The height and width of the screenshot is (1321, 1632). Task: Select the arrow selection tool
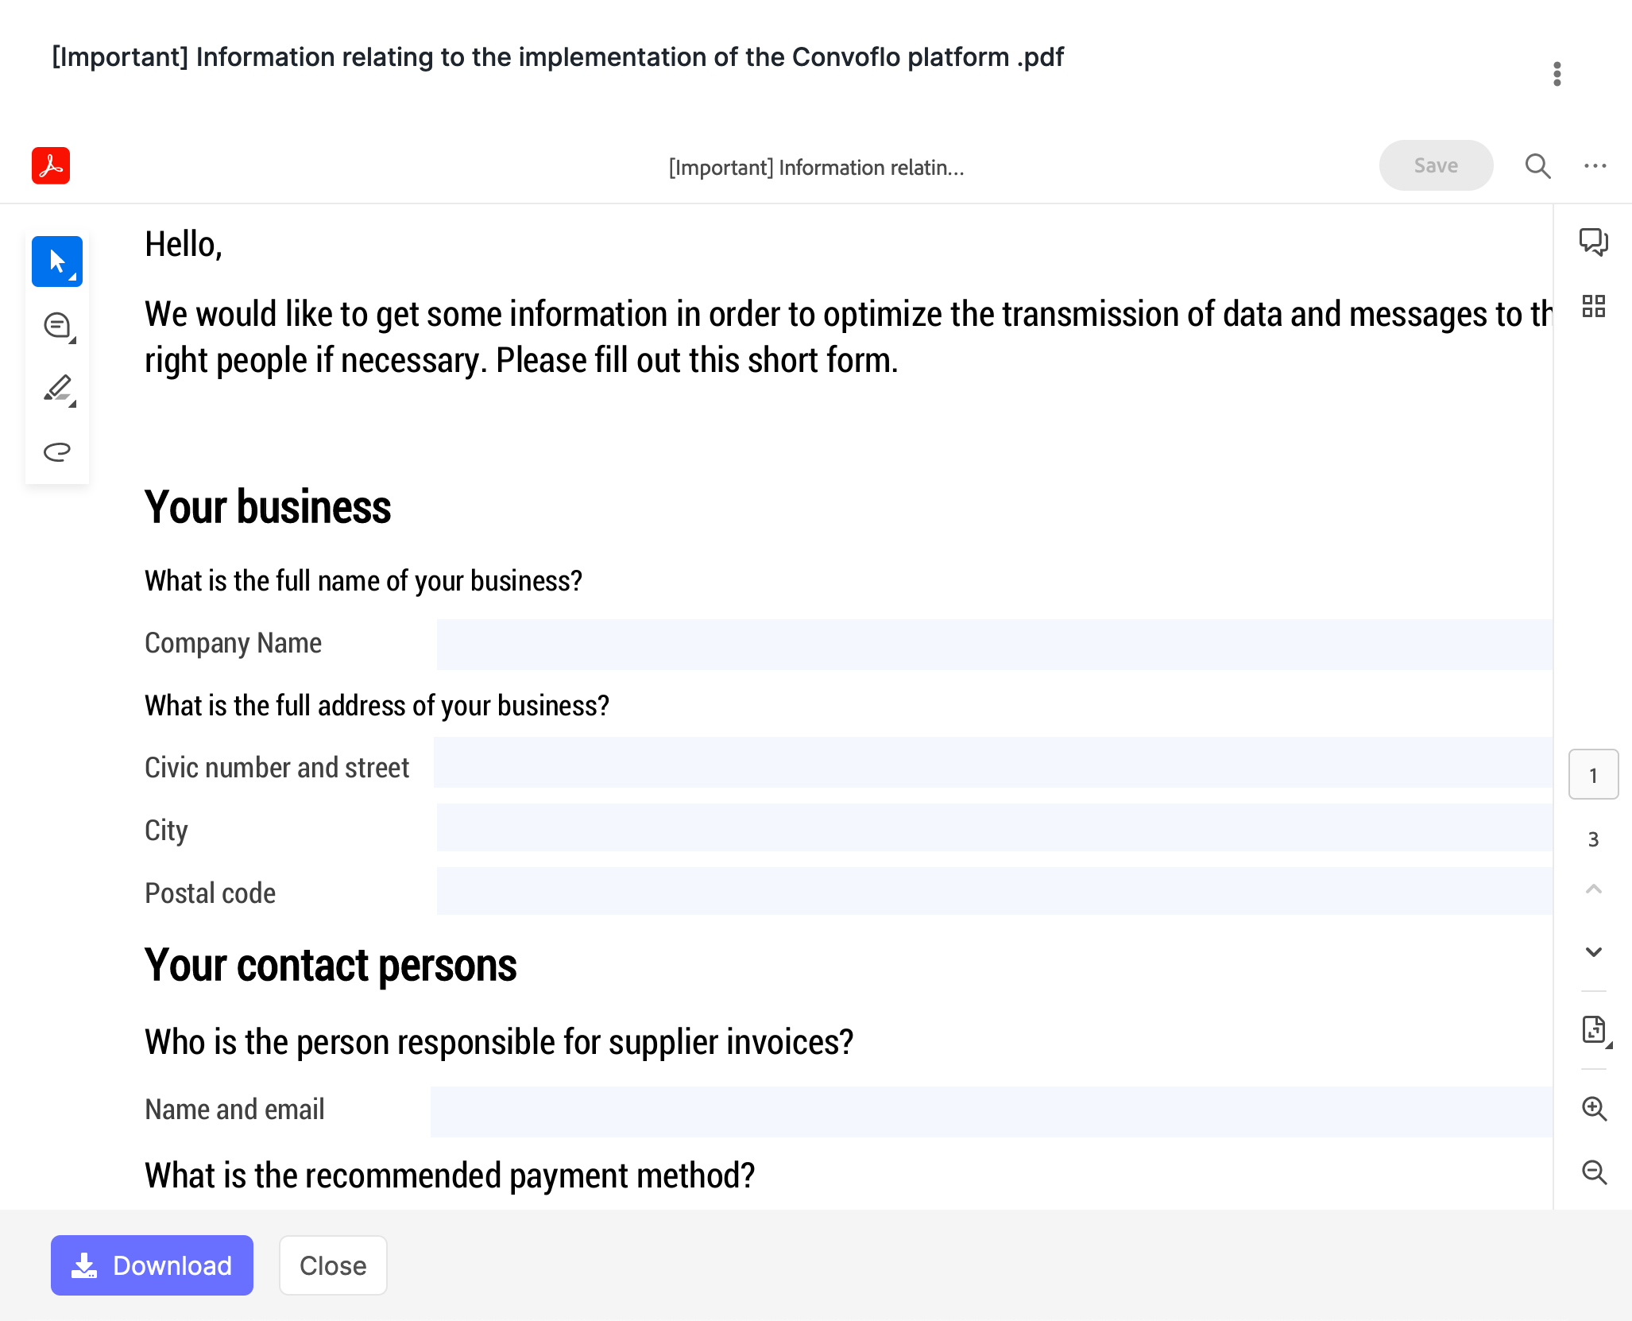point(56,261)
